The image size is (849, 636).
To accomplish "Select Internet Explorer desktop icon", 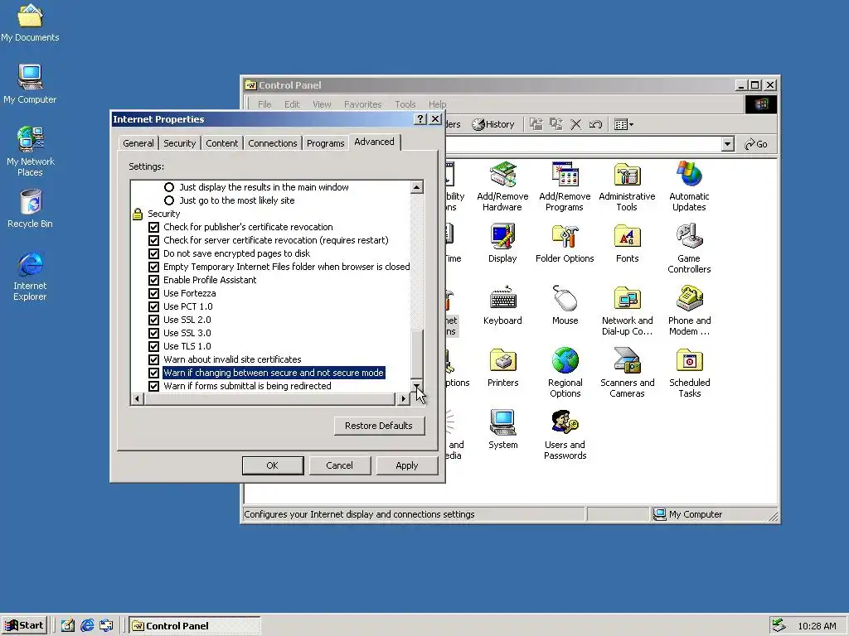I will pos(30,276).
